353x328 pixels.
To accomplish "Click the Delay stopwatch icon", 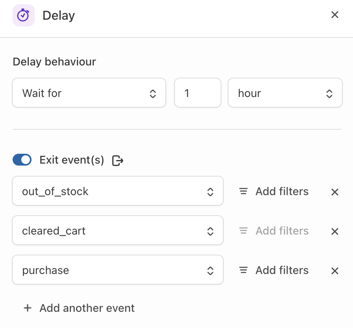I will pyautogui.click(x=23, y=16).
